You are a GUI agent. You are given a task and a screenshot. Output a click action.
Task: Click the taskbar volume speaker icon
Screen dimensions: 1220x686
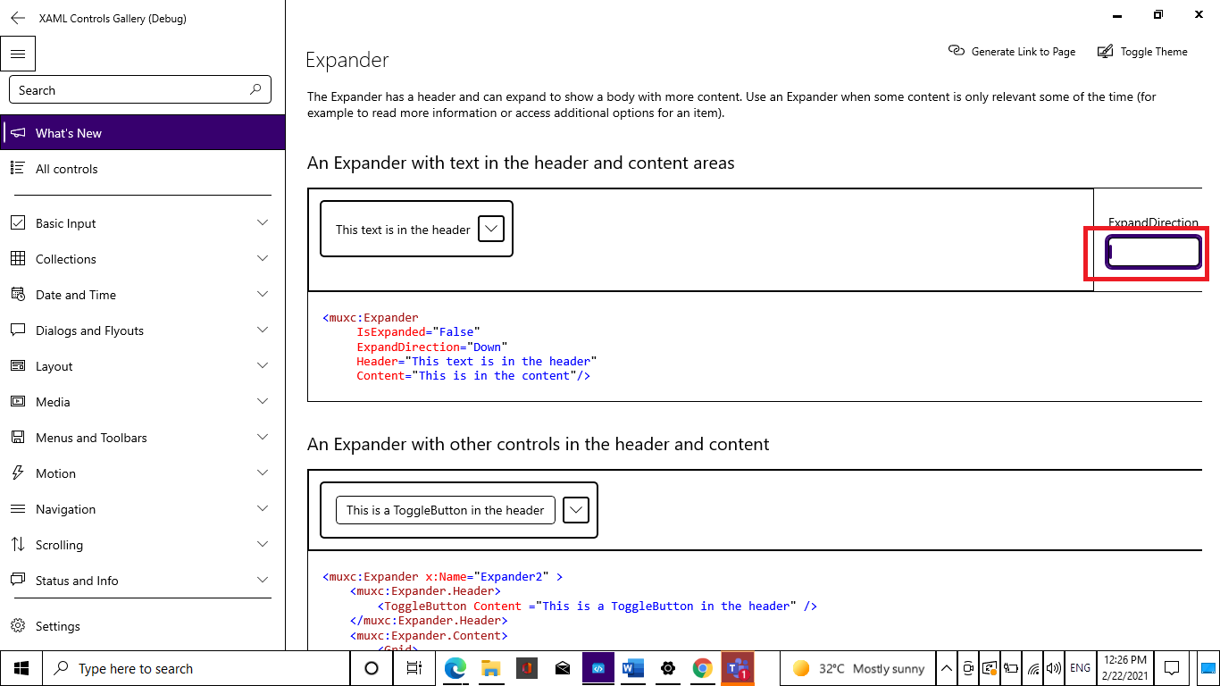pyautogui.click(x=1054, y=668)
